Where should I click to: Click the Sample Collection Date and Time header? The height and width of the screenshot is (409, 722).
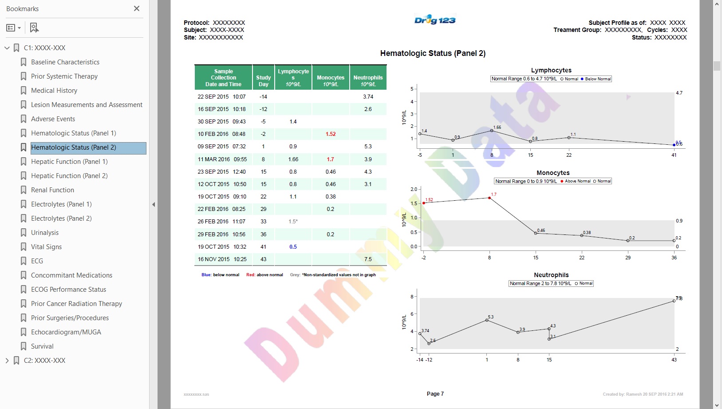pos(223,78)
